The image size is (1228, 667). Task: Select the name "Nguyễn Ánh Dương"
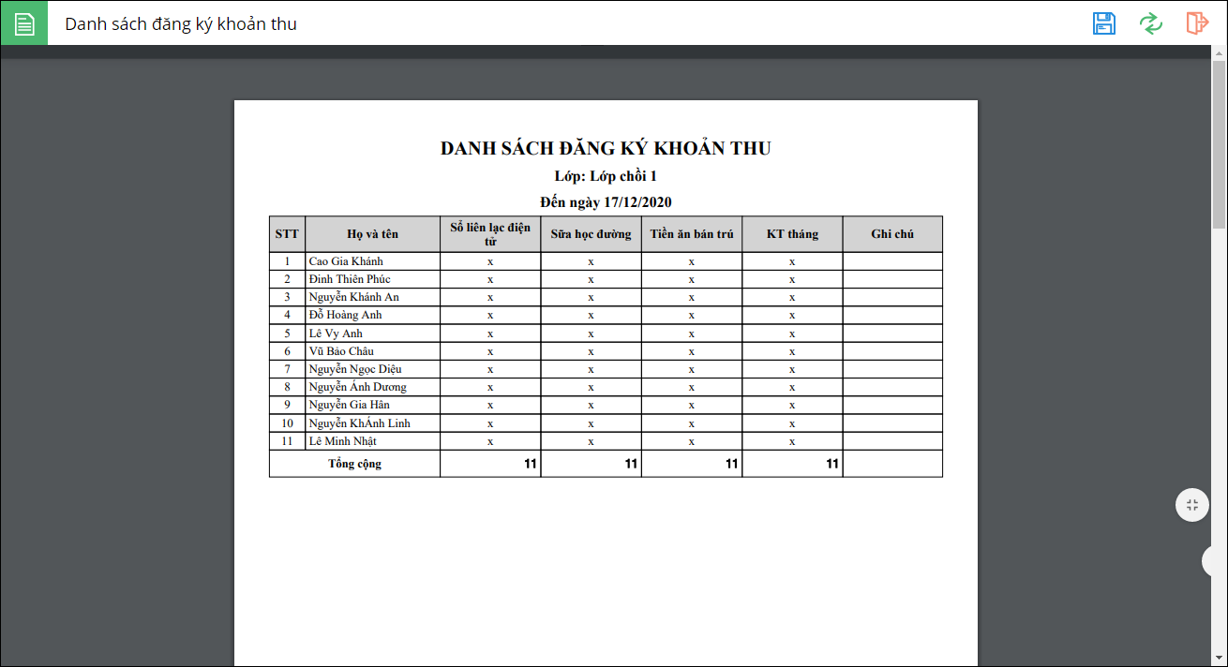pos(357,387)
